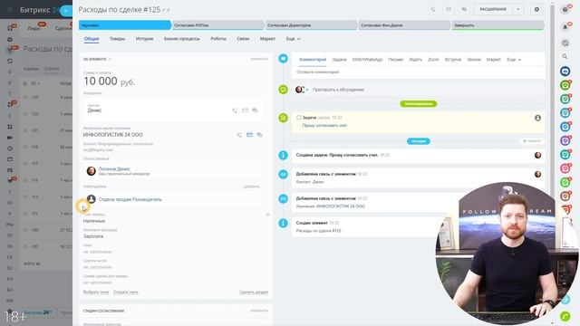Screen dimensions: 580x326
Task: Click the РАСШИРЕНИЯ button
Action: click(493, 9)
